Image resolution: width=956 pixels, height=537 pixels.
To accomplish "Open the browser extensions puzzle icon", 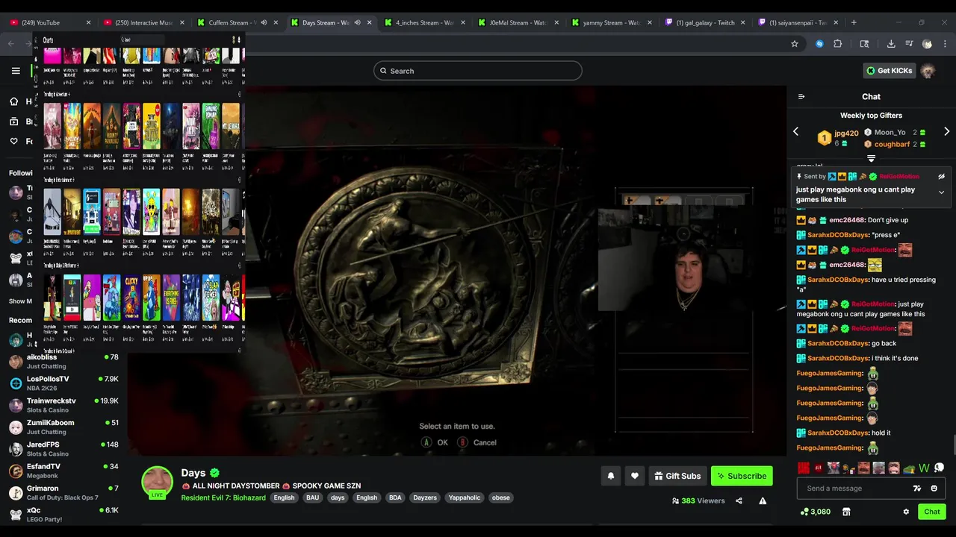I will click(838, 44).
